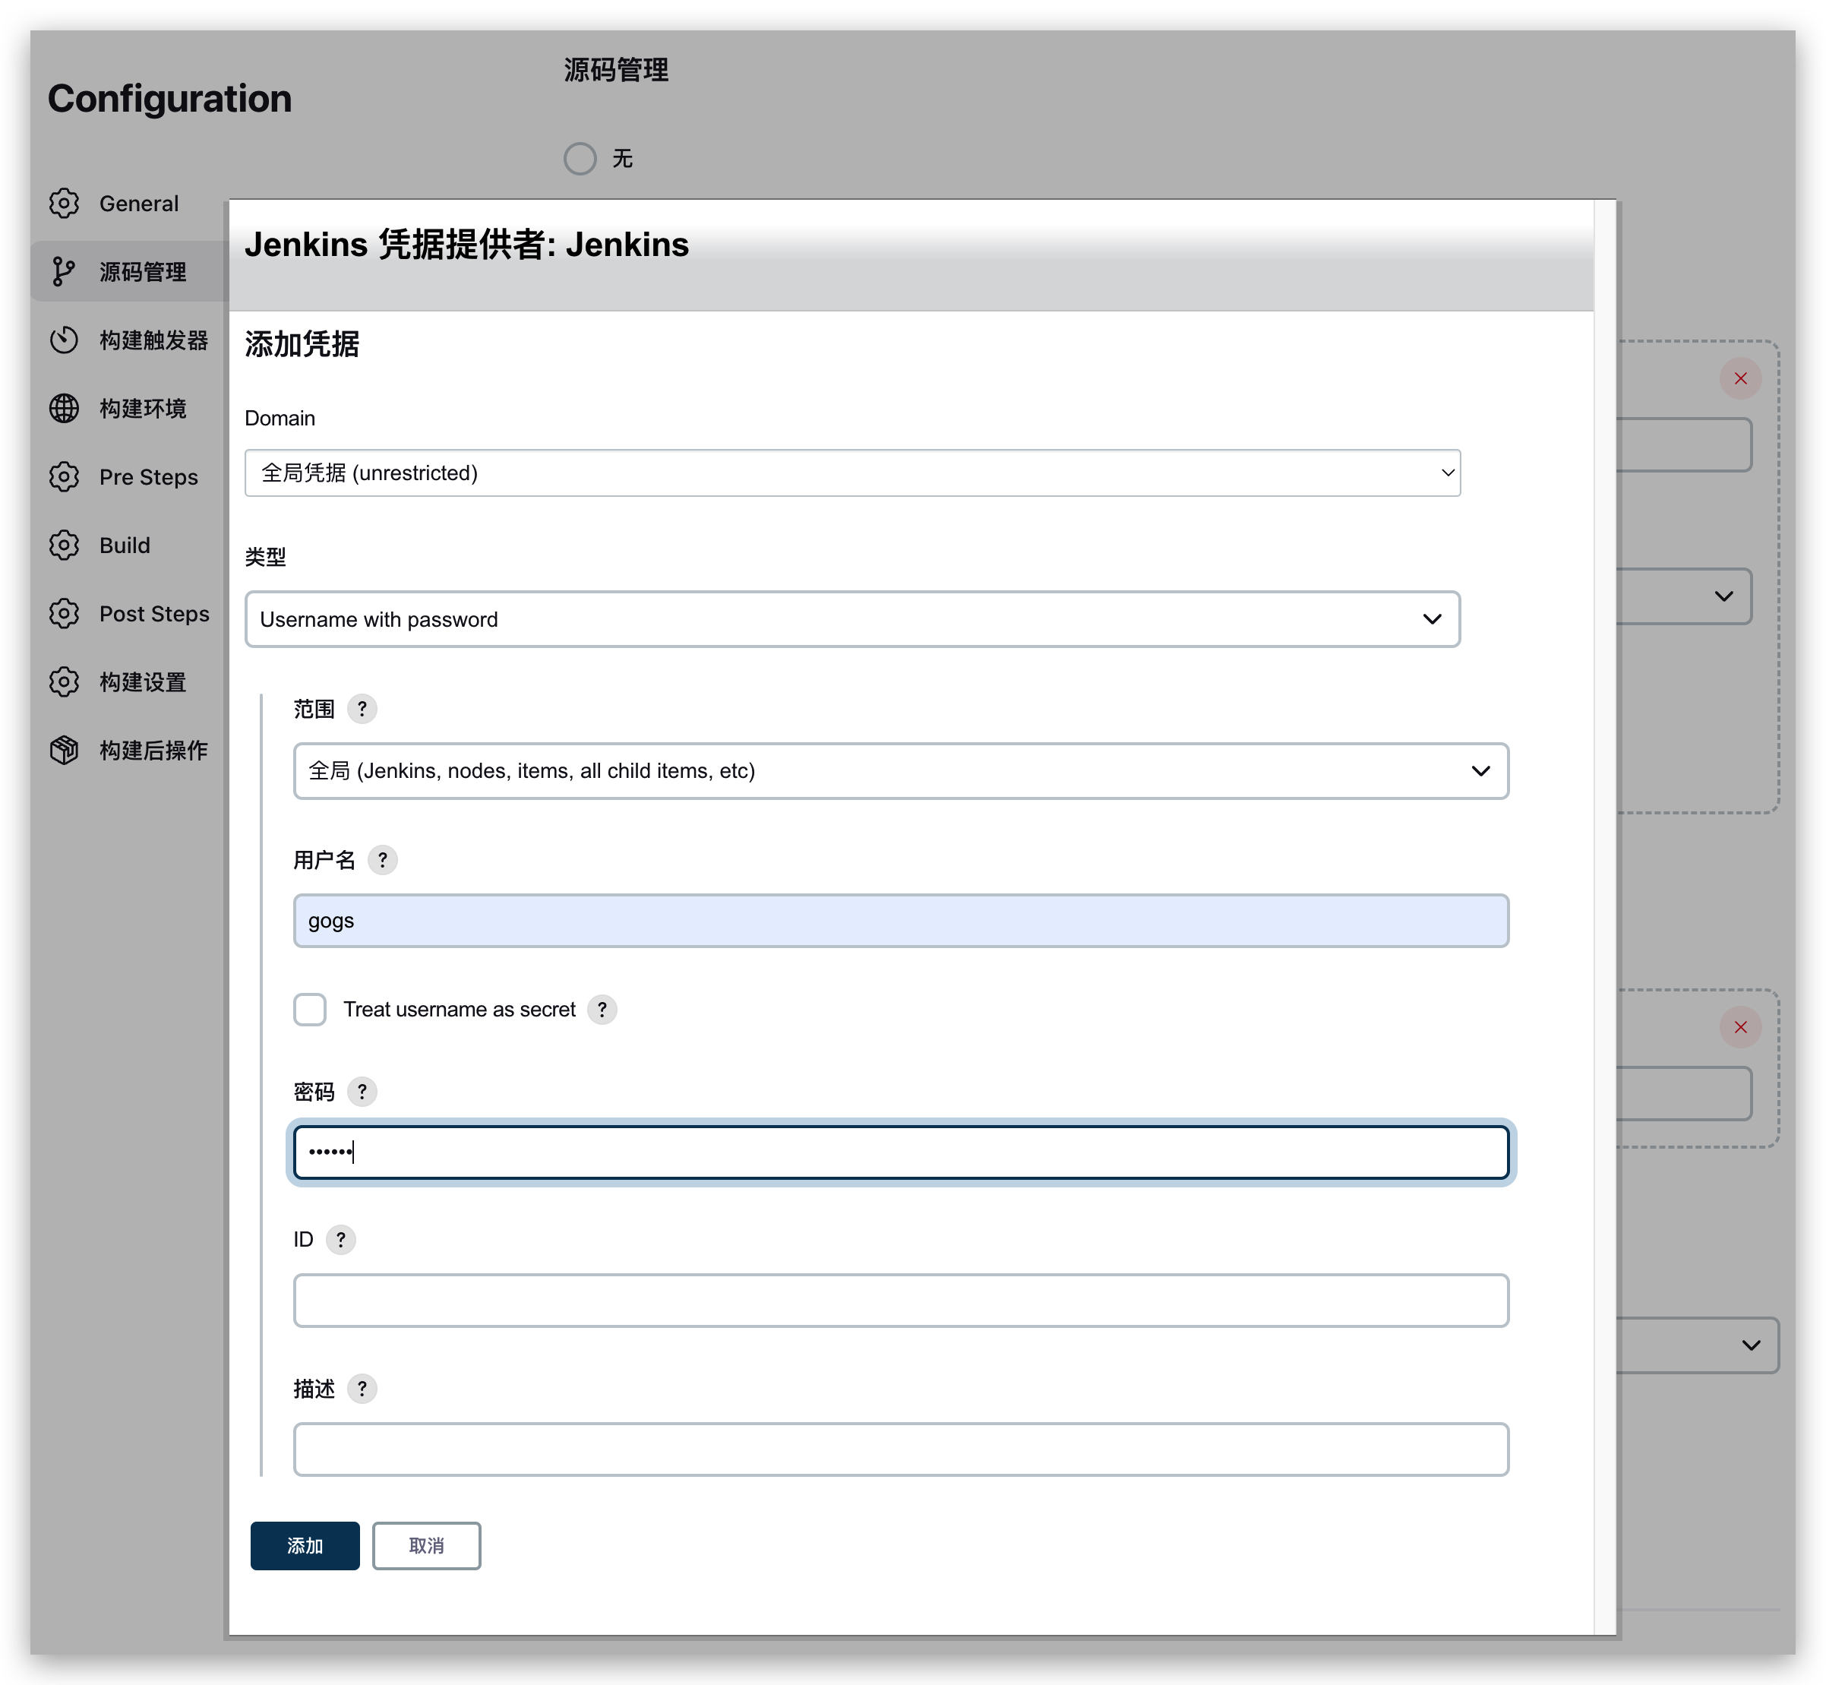Go to 构建后操作 section in sidebar
The image size is (1826, 1685).
tap(154, 751)
